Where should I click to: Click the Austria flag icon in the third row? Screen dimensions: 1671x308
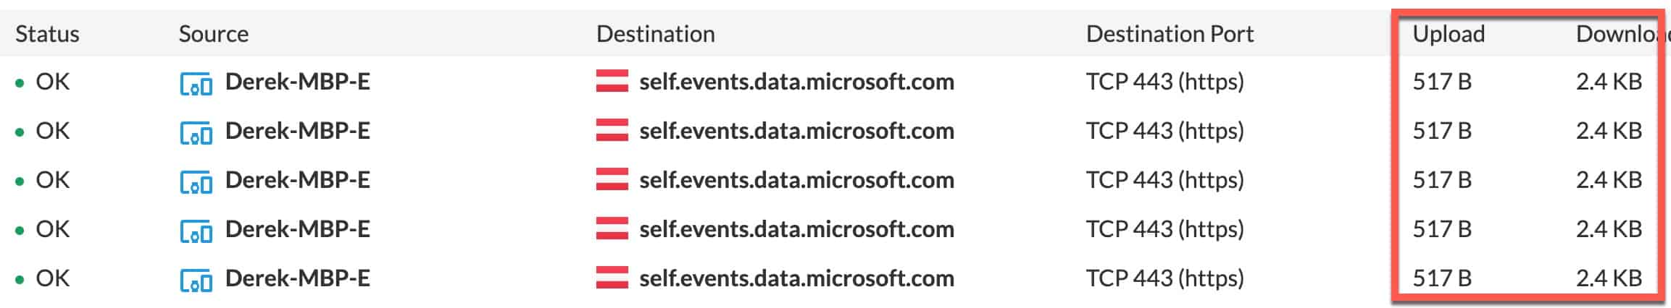point(612,179)
